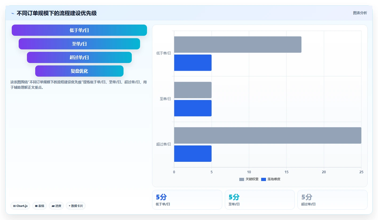Click the 进度 tag chip
The height and width of the screenshot is (220, 378).
click(56, 206)
